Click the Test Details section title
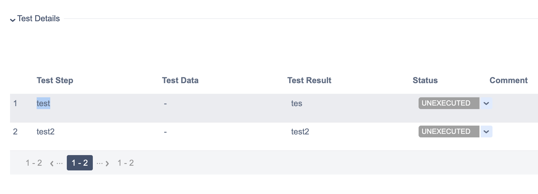The height and width of the screenshot is (194, 538). click(x=38, y=19)
